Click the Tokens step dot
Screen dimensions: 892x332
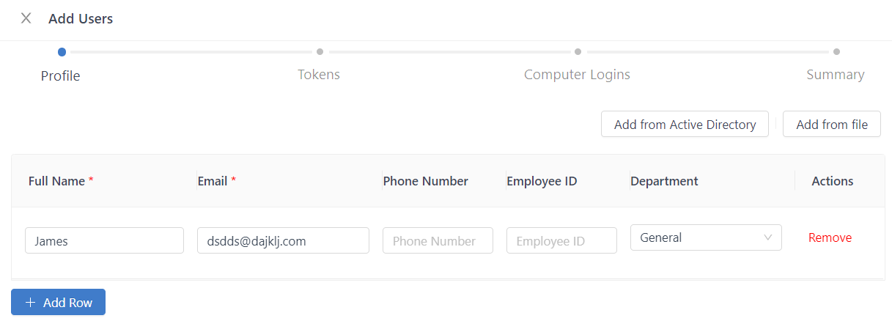(x=320, y=52)
